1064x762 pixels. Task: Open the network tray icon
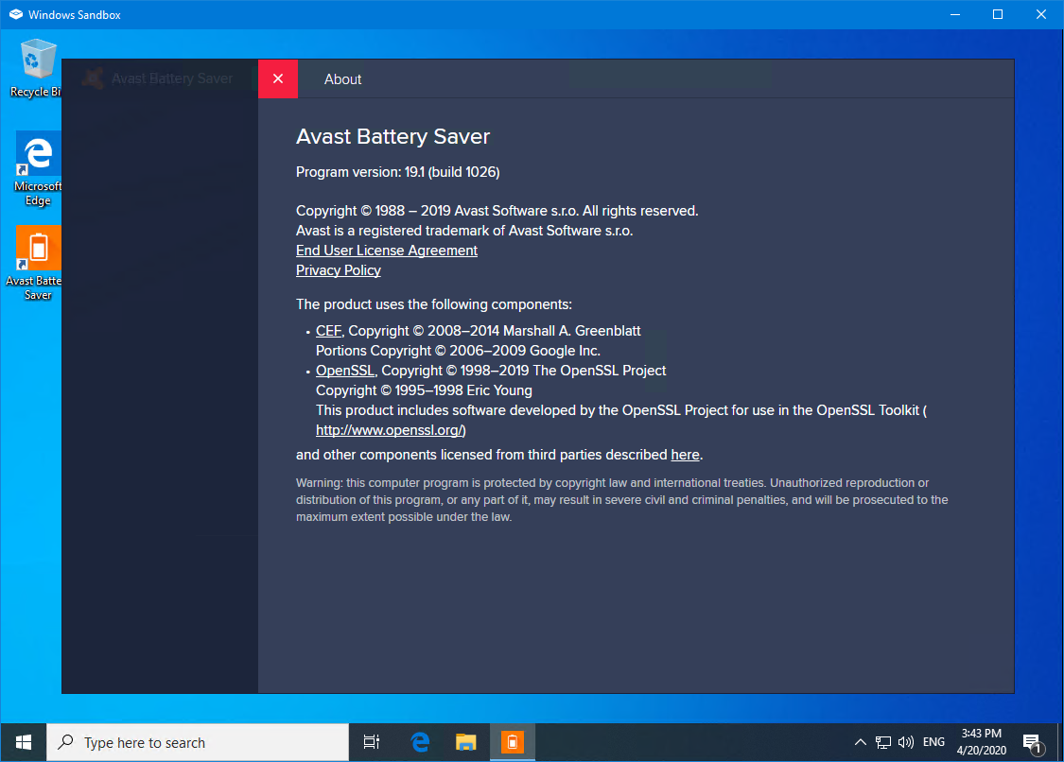point(882,742)
